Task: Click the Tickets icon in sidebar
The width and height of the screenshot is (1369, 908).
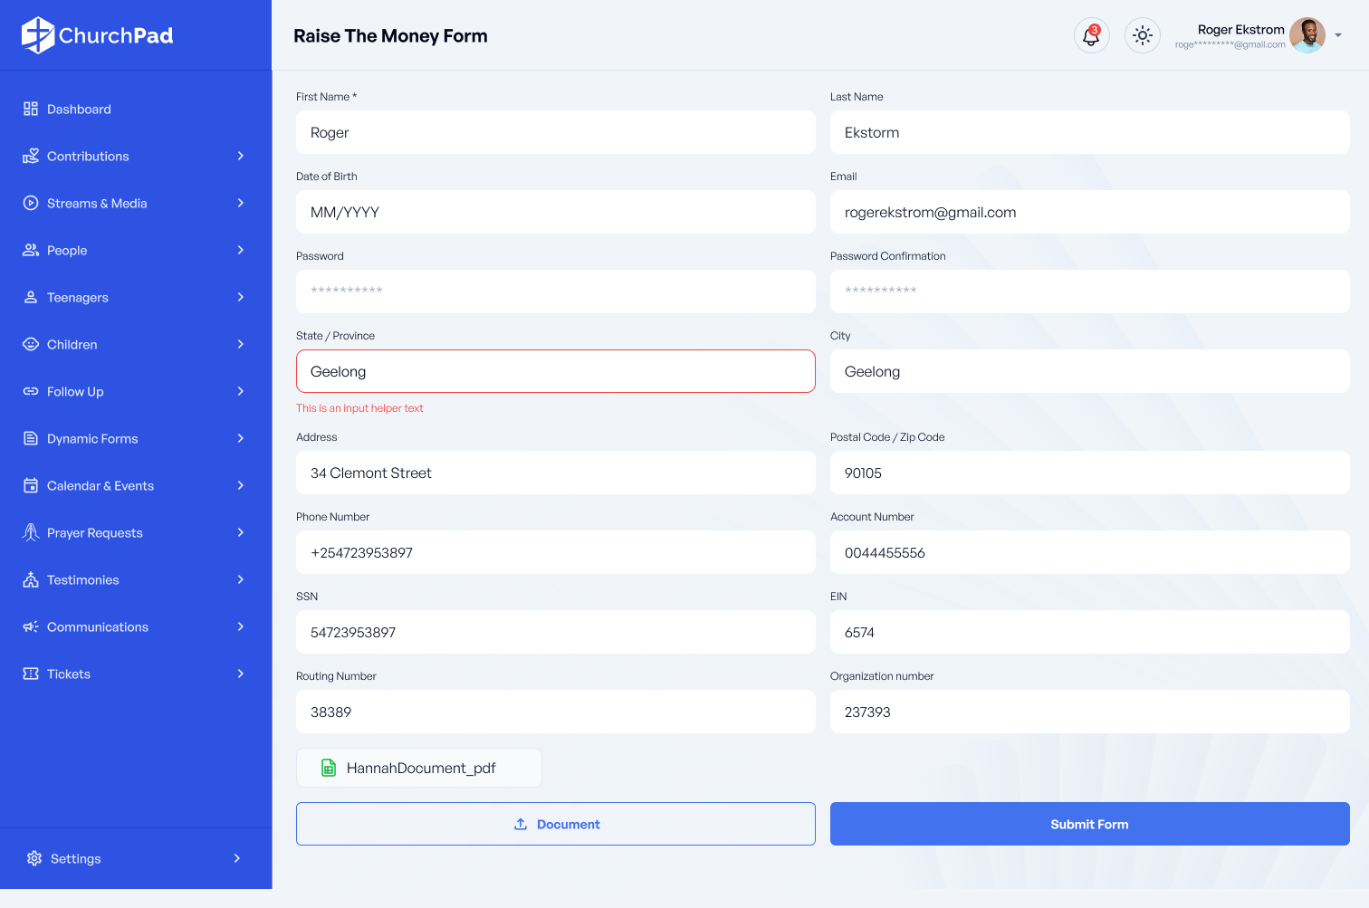Action: (31, 674)
